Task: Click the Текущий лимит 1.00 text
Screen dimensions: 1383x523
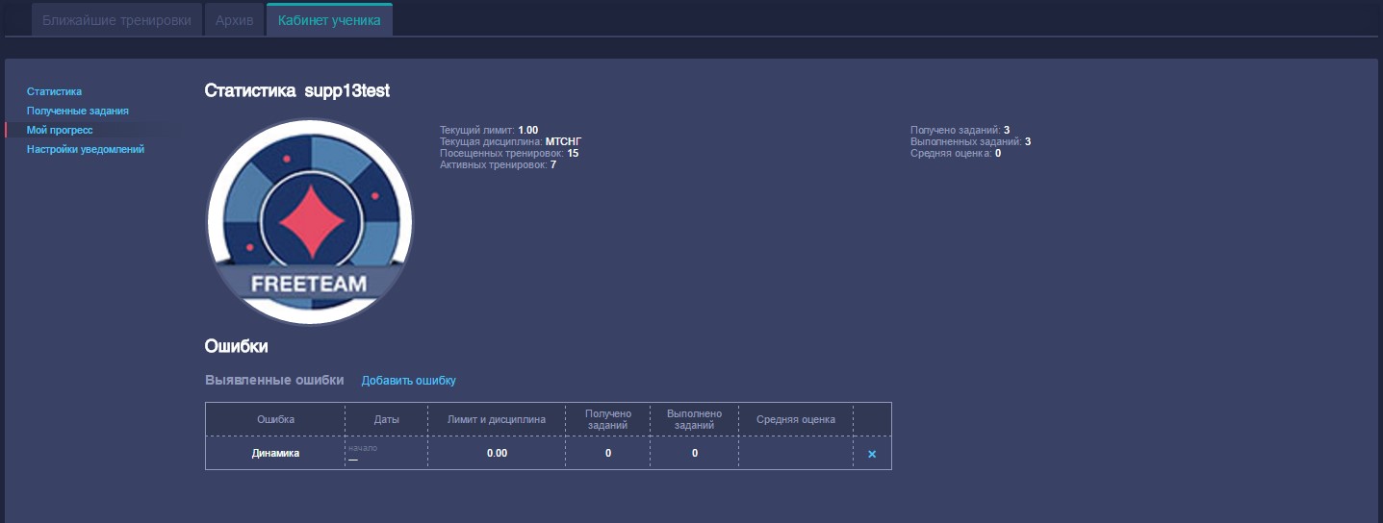Action: click(x=489, y=130)
